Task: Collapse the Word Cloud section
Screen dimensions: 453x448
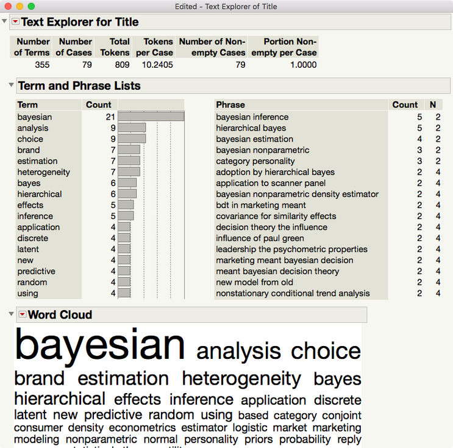Action: click(x=11, y=314)
